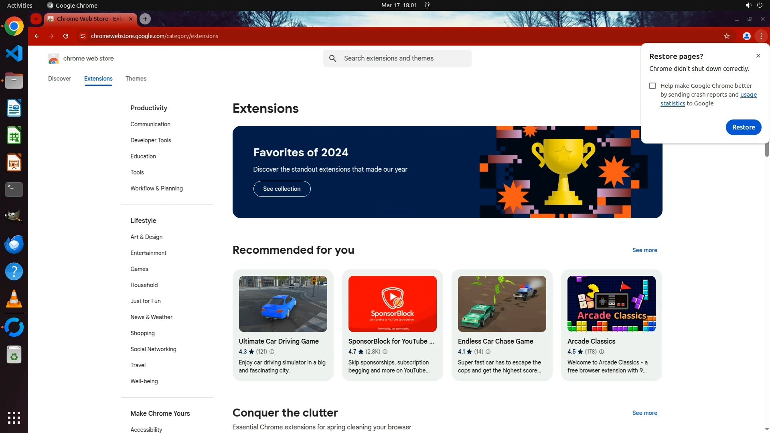Open the clock and calendar dropdown
Screen dimensions: 770x433
pyautogui.click(x=399, y=5)
